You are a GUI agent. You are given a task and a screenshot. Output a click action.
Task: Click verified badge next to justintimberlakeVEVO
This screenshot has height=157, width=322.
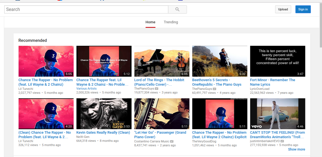coord(282,142)
